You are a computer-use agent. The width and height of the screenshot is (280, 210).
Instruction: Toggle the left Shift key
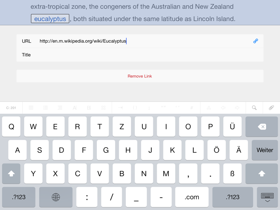click(x=11, y=174)
